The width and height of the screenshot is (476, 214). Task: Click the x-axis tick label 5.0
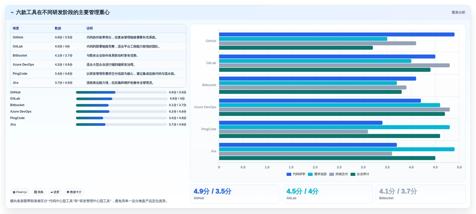[x=459, y=167]
